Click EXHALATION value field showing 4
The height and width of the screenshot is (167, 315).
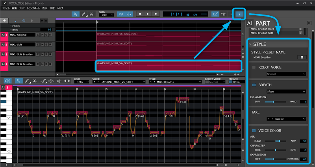coord(303,102)
